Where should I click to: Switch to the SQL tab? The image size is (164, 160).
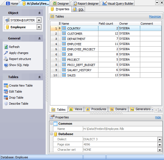pyautogui.click(x=79, y=10)
